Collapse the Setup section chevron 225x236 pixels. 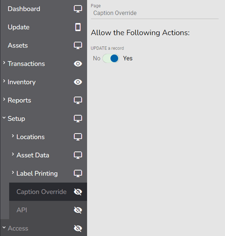[x=4, y=118]
